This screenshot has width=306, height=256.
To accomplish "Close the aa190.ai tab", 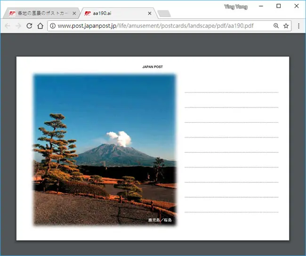I will coord(150,13).
